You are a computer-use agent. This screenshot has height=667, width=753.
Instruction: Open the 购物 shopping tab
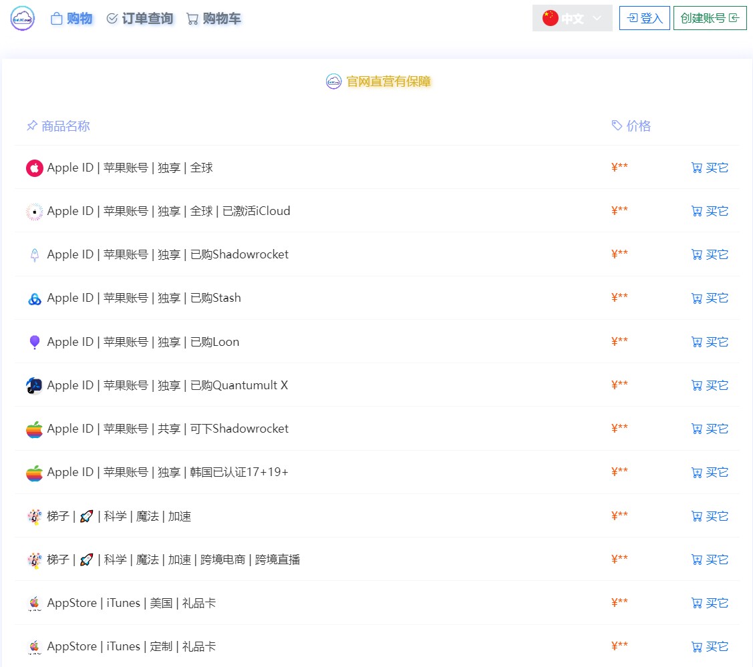71,18
